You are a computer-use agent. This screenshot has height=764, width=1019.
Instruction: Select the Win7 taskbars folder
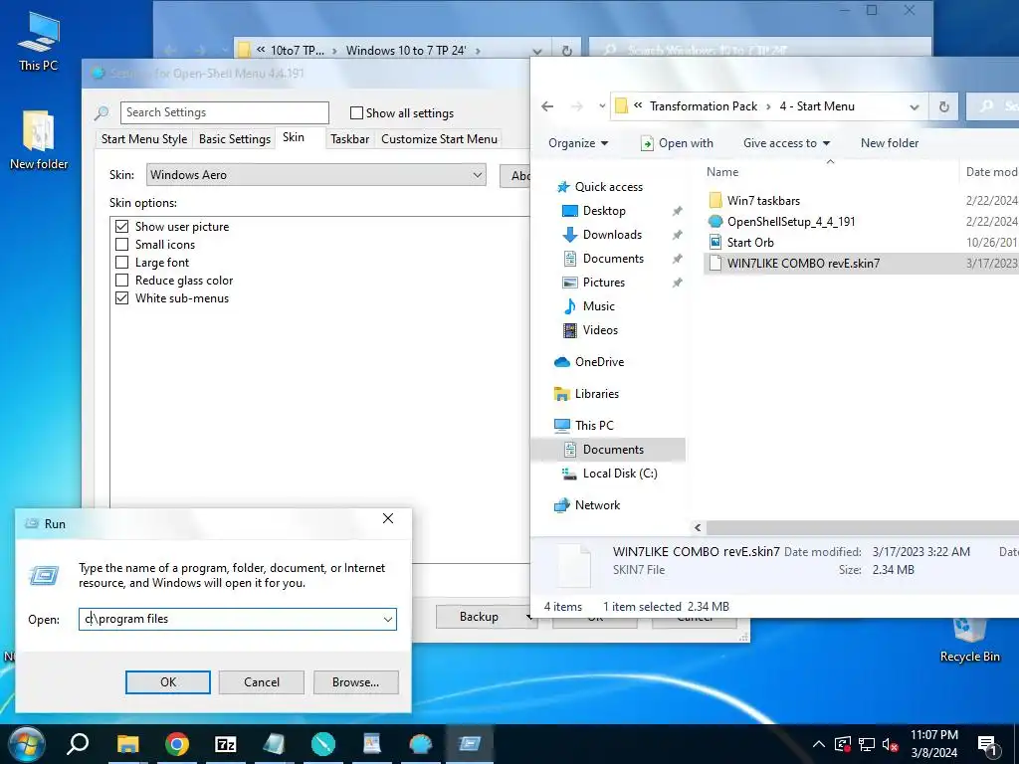[754, 201]
